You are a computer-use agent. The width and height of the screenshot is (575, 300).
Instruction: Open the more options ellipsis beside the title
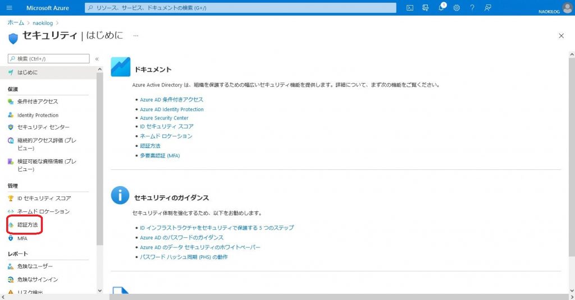click(136, 35)
